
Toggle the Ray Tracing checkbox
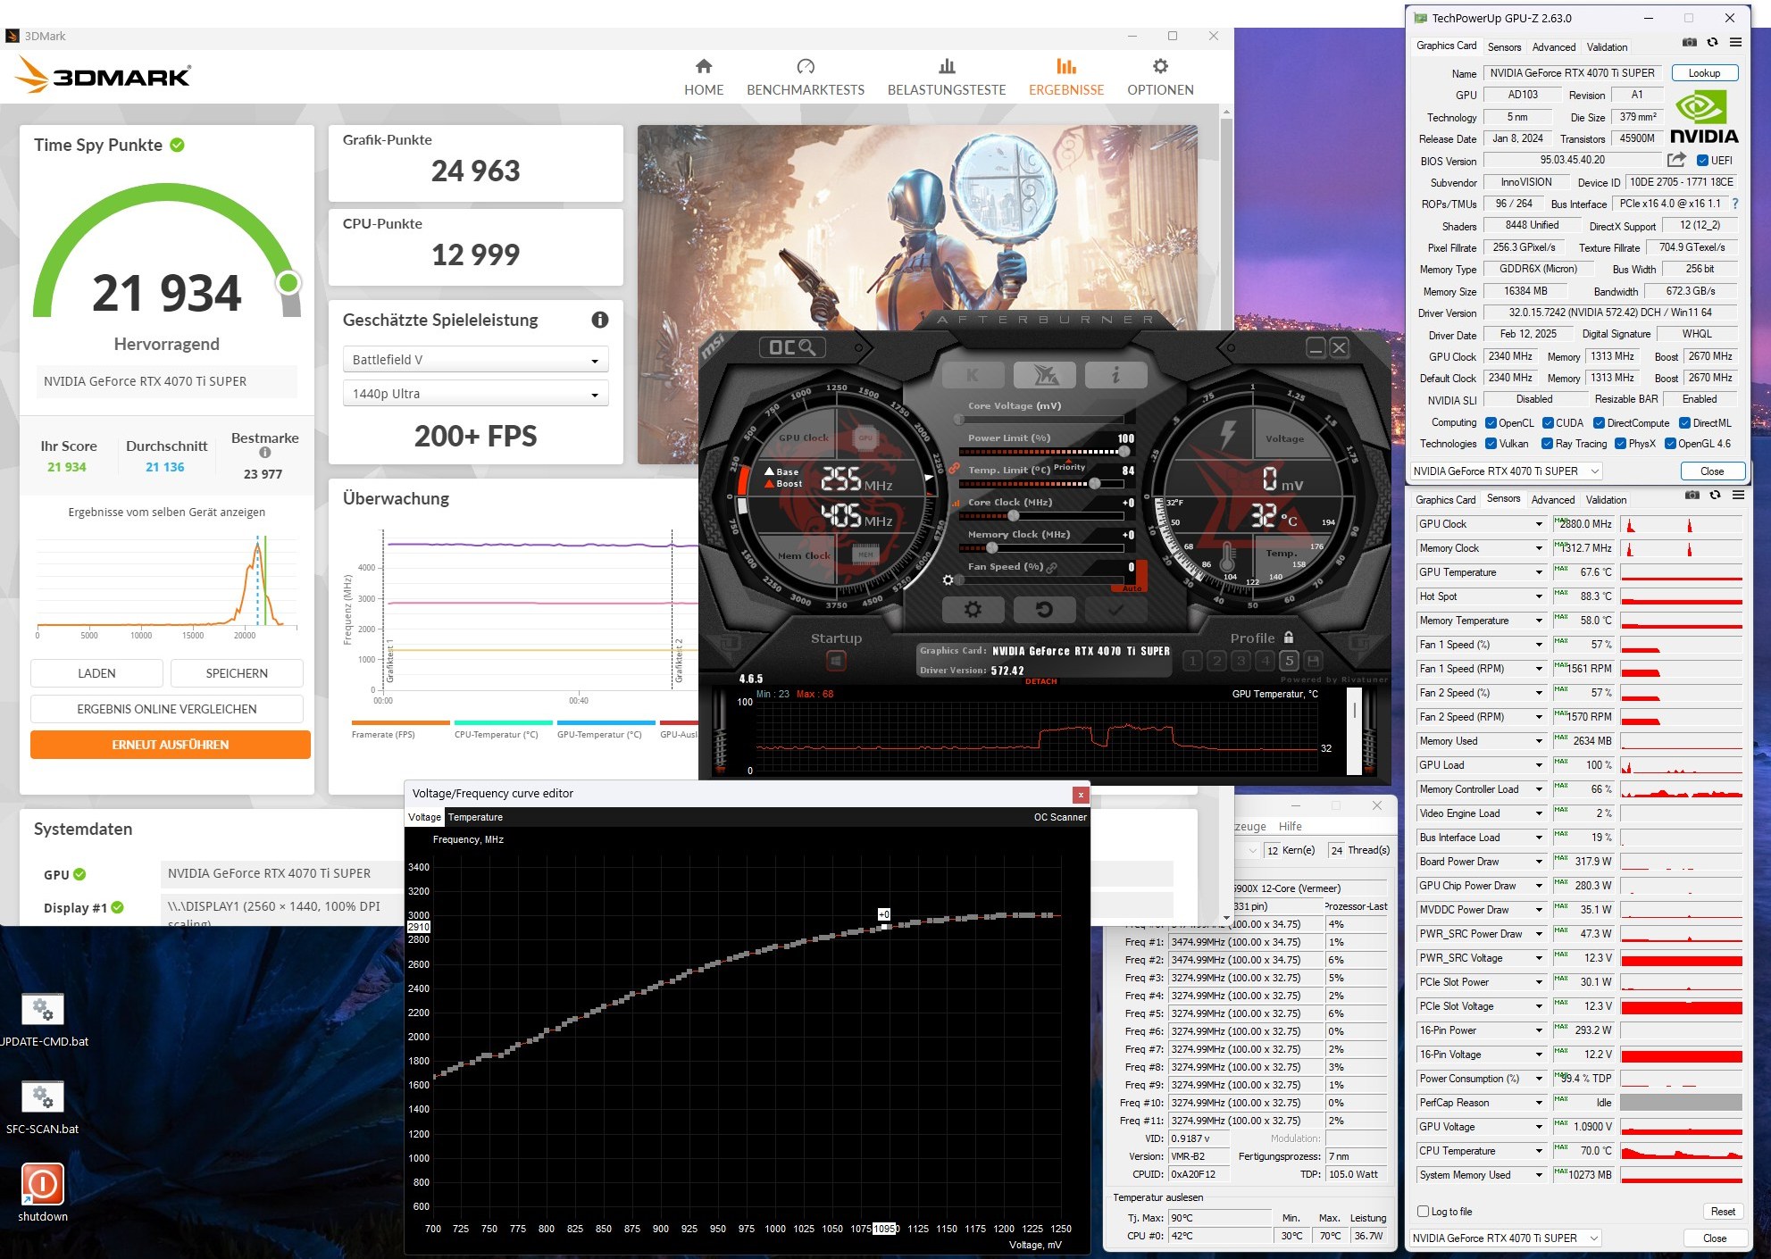pyautogui.click(x=1547, y=444)
